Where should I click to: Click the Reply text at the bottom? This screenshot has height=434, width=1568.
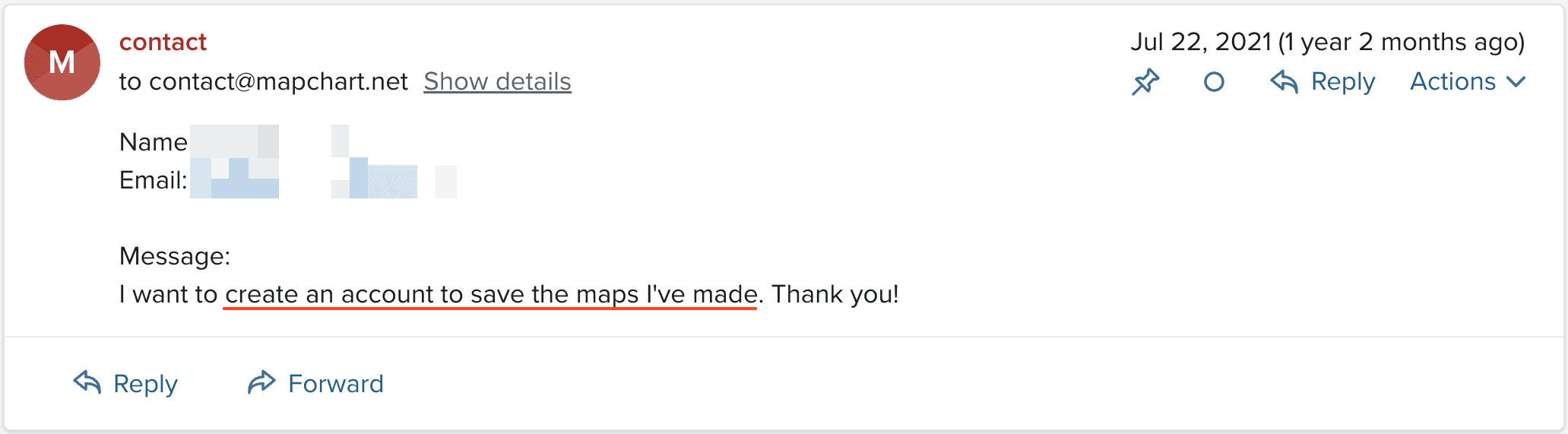tap(145, 384)
